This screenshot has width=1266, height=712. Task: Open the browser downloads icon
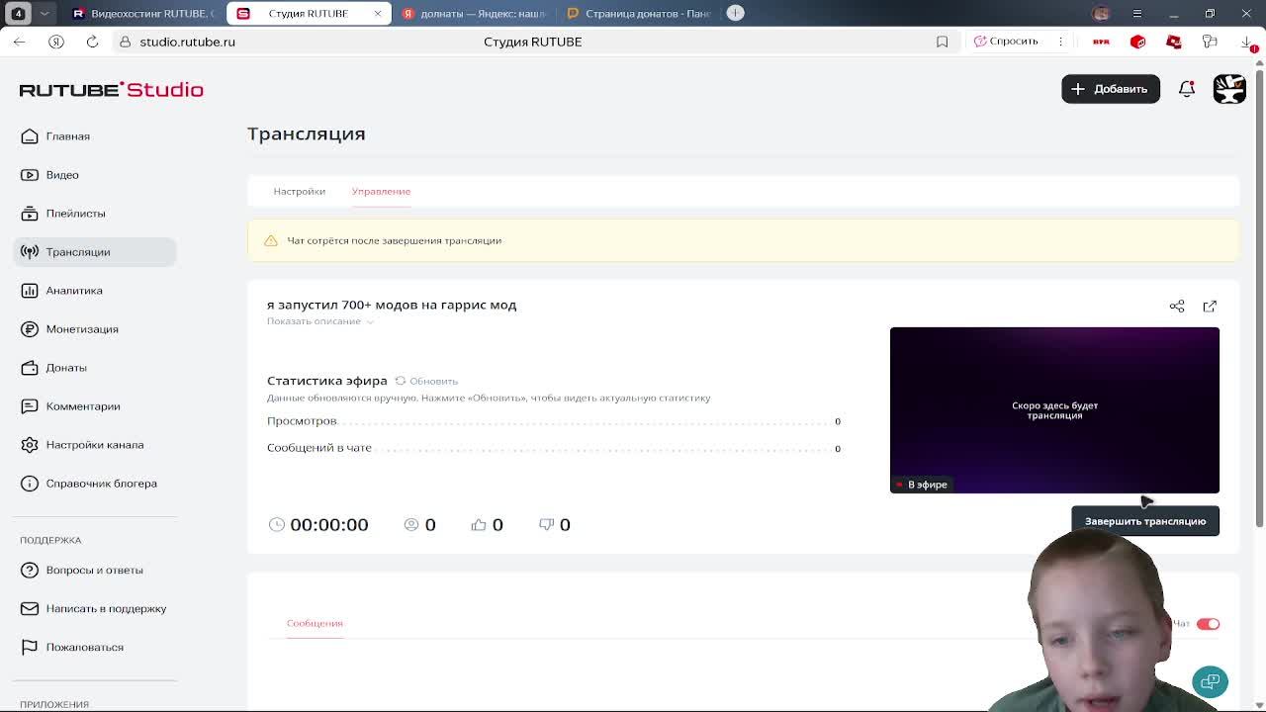[x=1247, y=42]
